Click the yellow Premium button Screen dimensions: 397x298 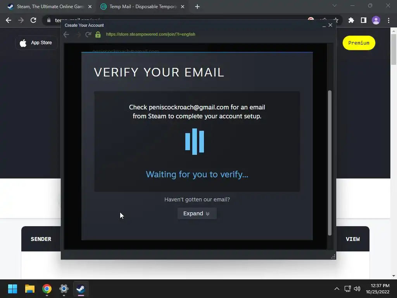(359, 43)
